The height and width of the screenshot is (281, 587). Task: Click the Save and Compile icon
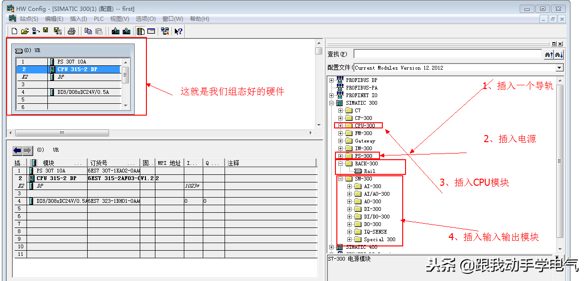click(57, 31)
